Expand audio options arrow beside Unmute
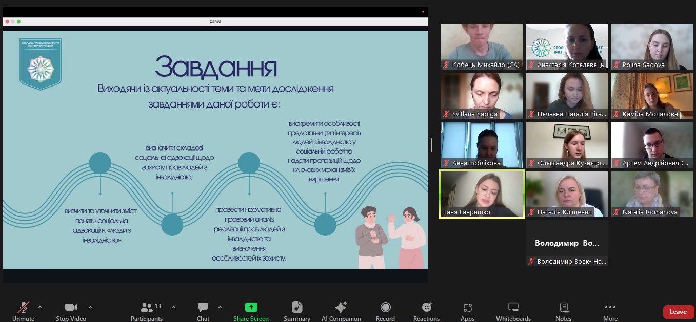696x322 pixels. tap(40, 307)
